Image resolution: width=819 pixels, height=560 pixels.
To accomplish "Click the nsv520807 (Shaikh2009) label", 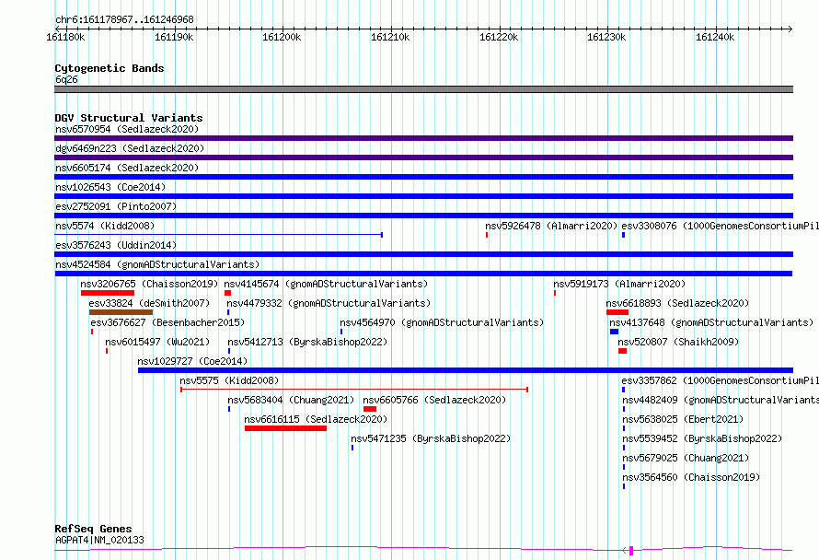I will [678, 342].
